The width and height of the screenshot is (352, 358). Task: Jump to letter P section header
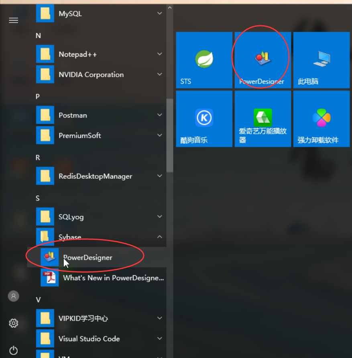point(38,96)
